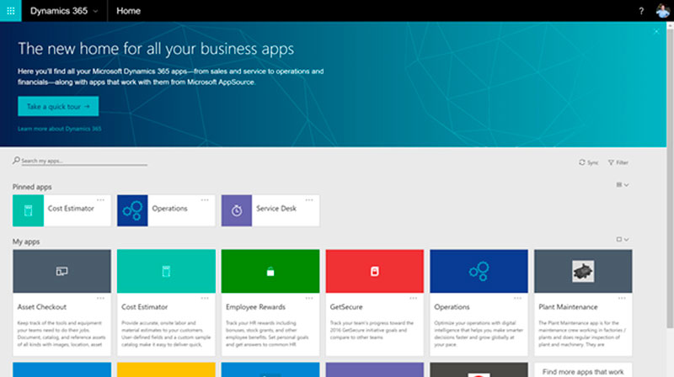This screenshot has height=377, width=674.
Task: Open Operations blue tile image in My apps
Action: pos(479,271)
